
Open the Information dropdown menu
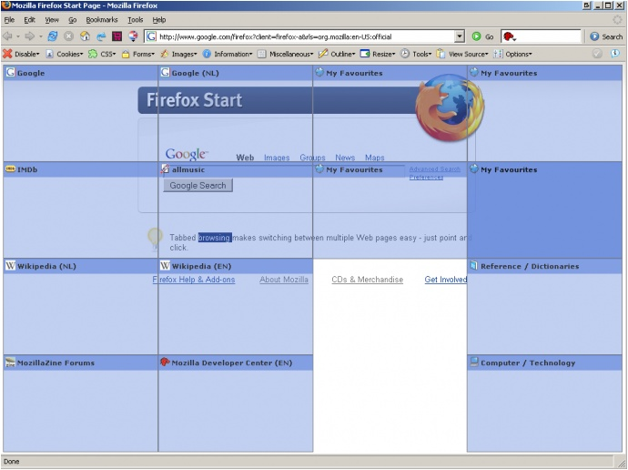pyautogui.click(x=228, y=54)
